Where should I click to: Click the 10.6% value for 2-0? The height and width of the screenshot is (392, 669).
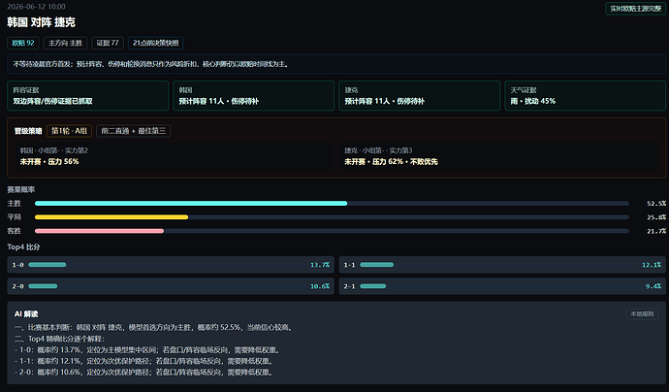point(320,286)
